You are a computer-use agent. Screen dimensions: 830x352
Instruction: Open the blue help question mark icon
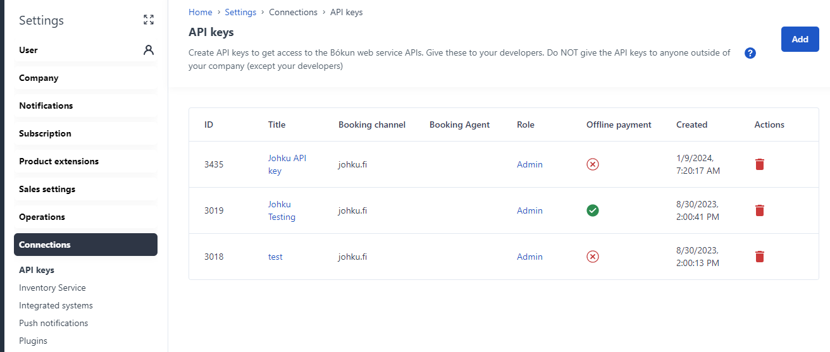[750, 53]
